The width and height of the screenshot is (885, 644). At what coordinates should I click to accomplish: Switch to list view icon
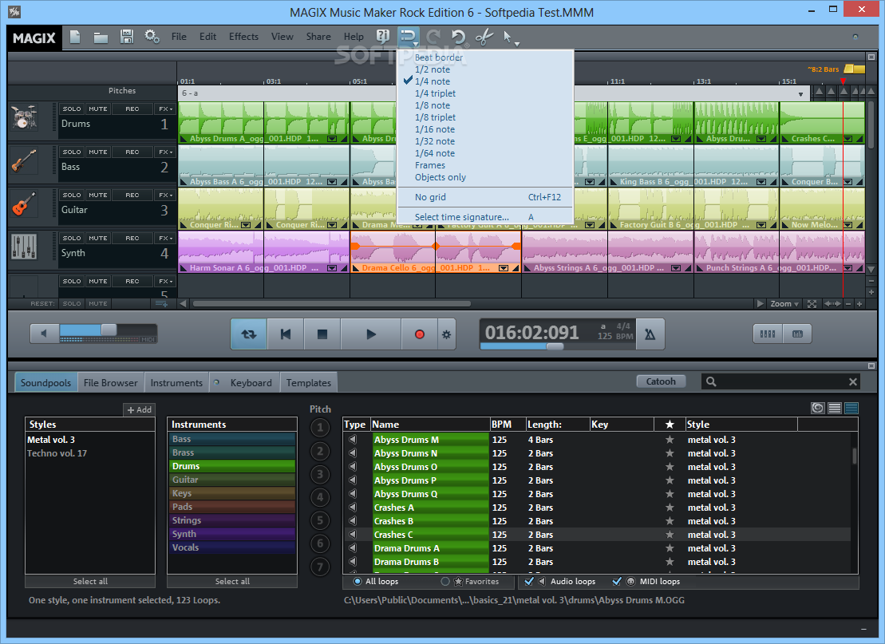[x=835, y=408]
